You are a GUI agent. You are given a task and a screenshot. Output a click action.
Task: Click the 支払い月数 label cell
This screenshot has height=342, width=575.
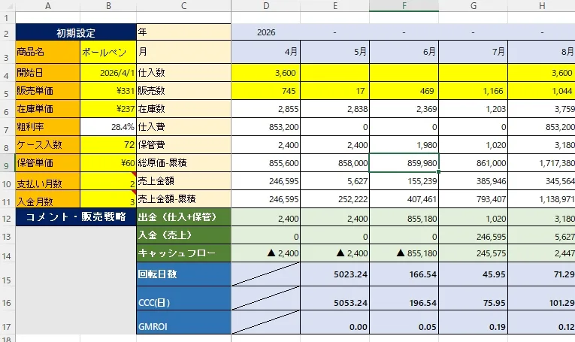pos(47,181)
